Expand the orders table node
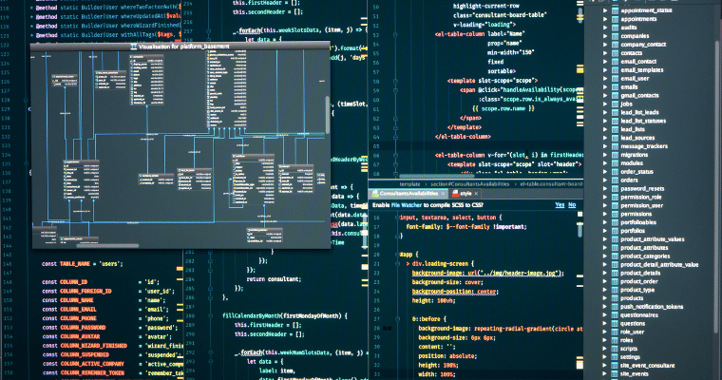Screen dimensions: 722x380 [x=605, y=180]
